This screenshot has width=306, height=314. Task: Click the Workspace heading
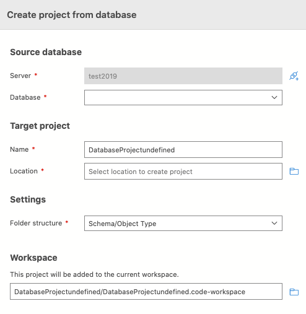[x=33, y=258]
